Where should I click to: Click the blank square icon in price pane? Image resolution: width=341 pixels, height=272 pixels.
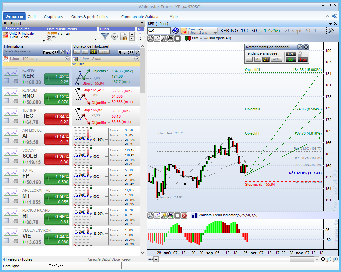tap(178, 38)
